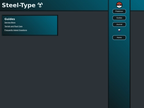This screenshot has height=108, width=144.
Task: Return to Home via sidebar button
Action: coord(119,38)
